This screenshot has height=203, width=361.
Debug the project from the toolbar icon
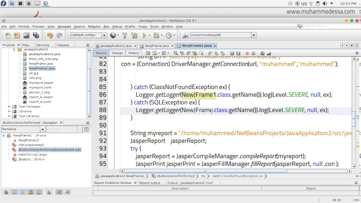[156, 35]
